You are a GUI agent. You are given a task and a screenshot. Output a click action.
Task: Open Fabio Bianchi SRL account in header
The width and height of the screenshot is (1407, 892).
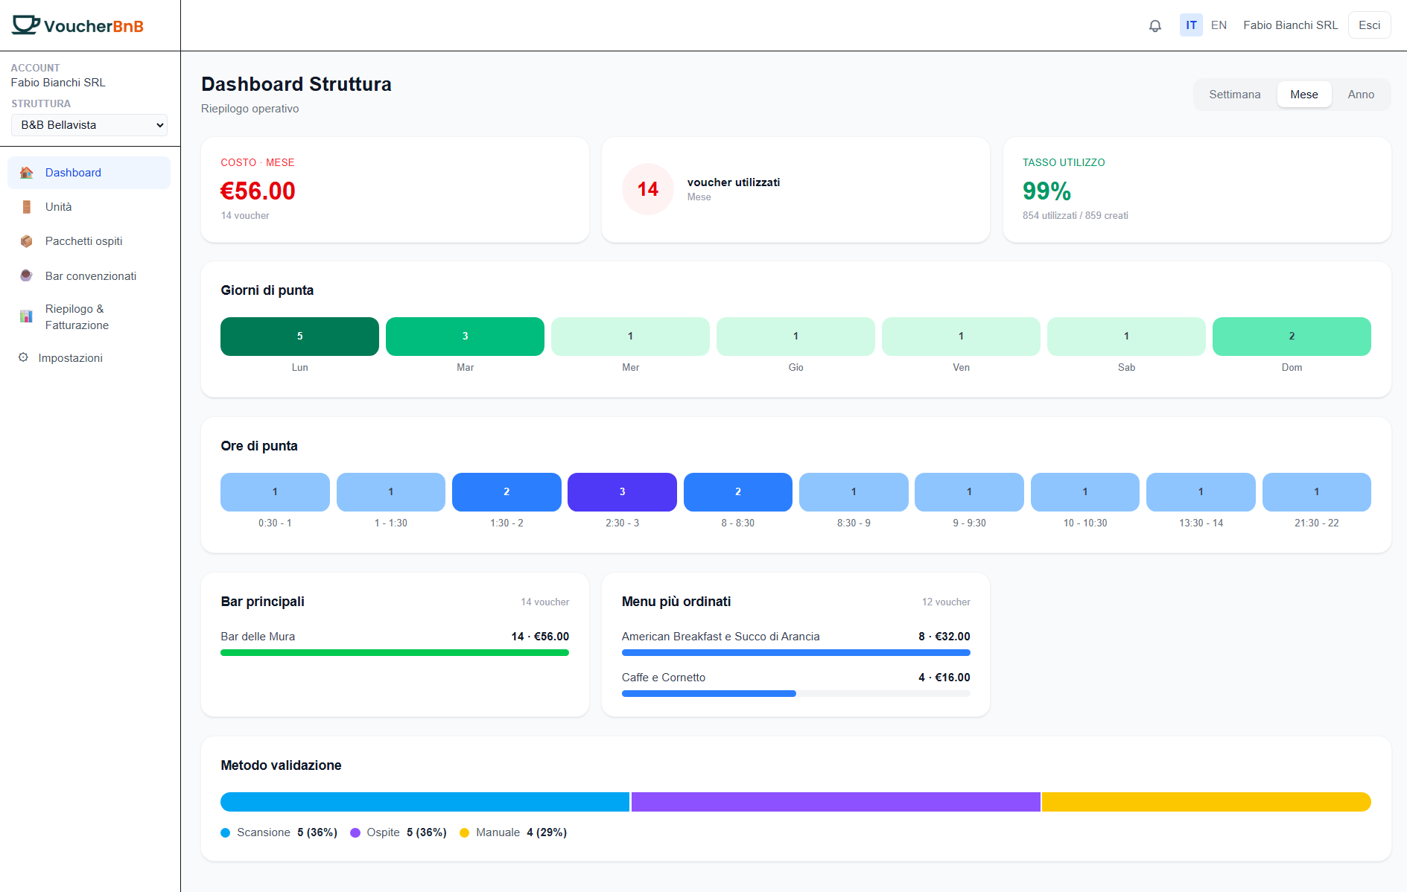coord(1290,25)
